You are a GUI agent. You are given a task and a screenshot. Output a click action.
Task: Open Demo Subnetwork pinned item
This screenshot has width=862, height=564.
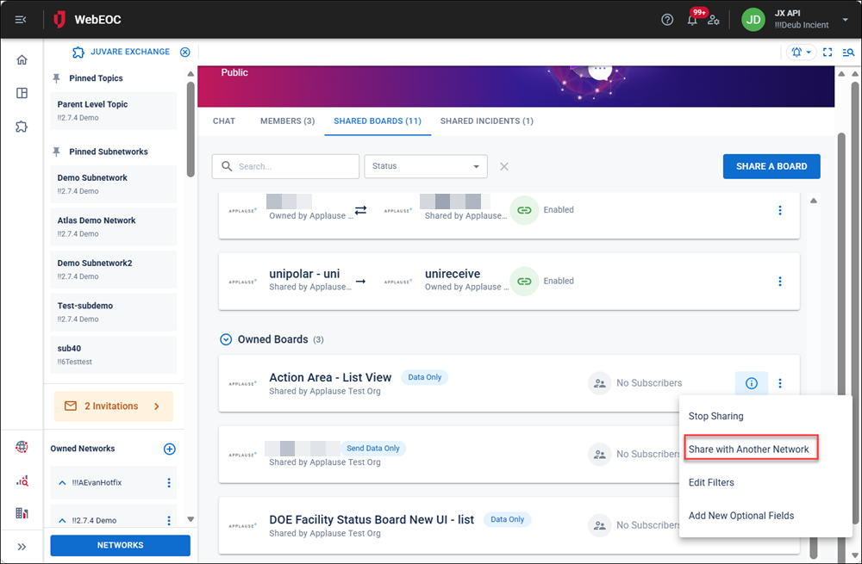(113, 184)
